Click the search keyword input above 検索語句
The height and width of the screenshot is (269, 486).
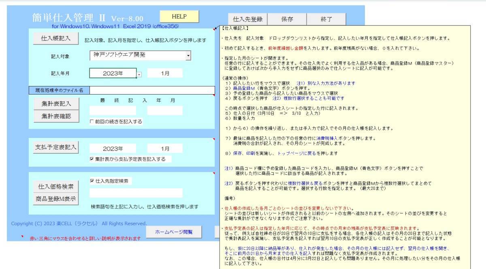point(136,193)
